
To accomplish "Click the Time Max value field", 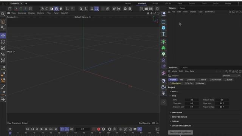I will pos(222,103).
